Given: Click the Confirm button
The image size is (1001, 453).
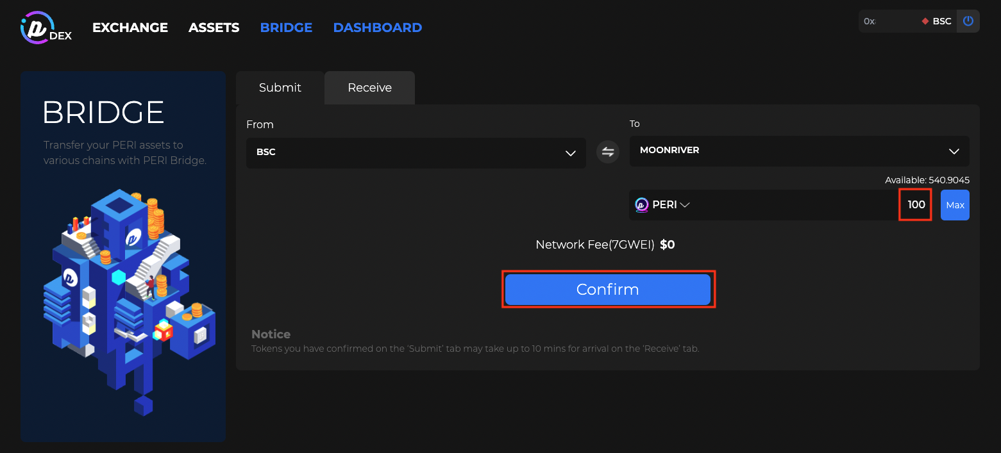Looking at the screenshot, I should [x=608, y=290].
